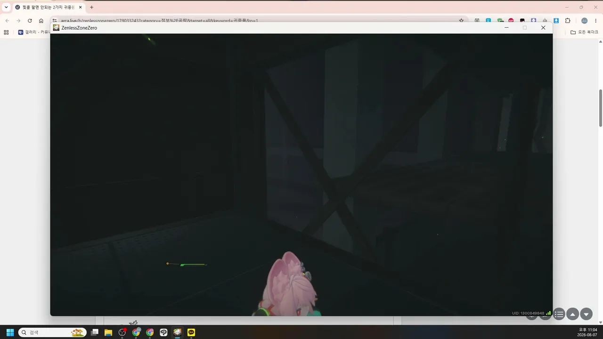Click the blue download-arrow extension icon

(x=556, y=21)
